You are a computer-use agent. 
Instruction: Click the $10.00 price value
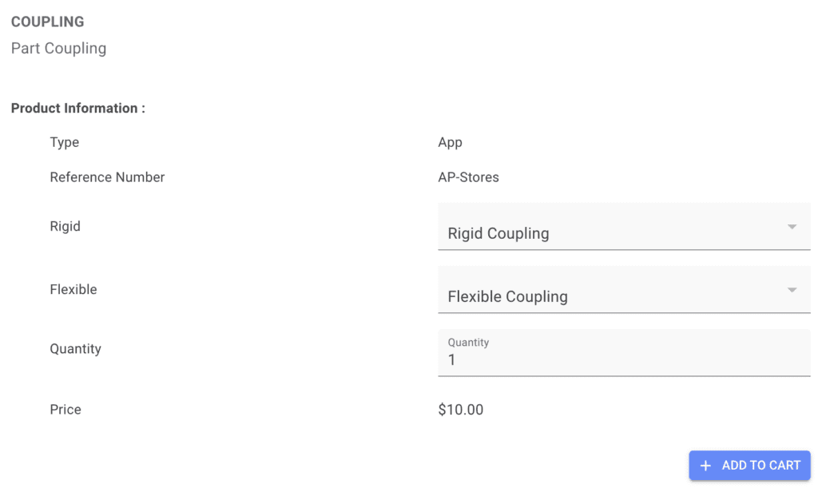click(x=461, y=410)
